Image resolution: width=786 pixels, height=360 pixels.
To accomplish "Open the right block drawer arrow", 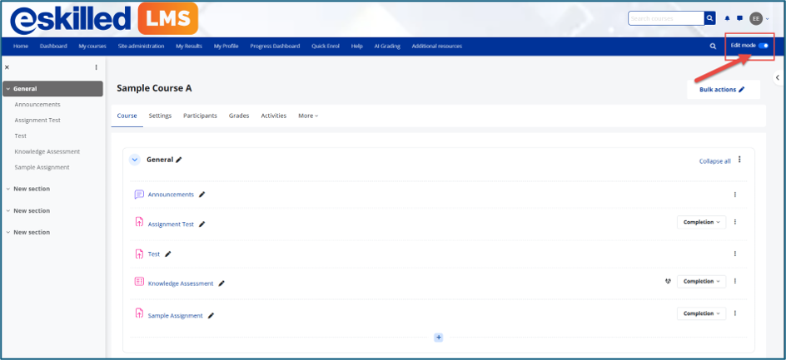I will click(778, 77).
